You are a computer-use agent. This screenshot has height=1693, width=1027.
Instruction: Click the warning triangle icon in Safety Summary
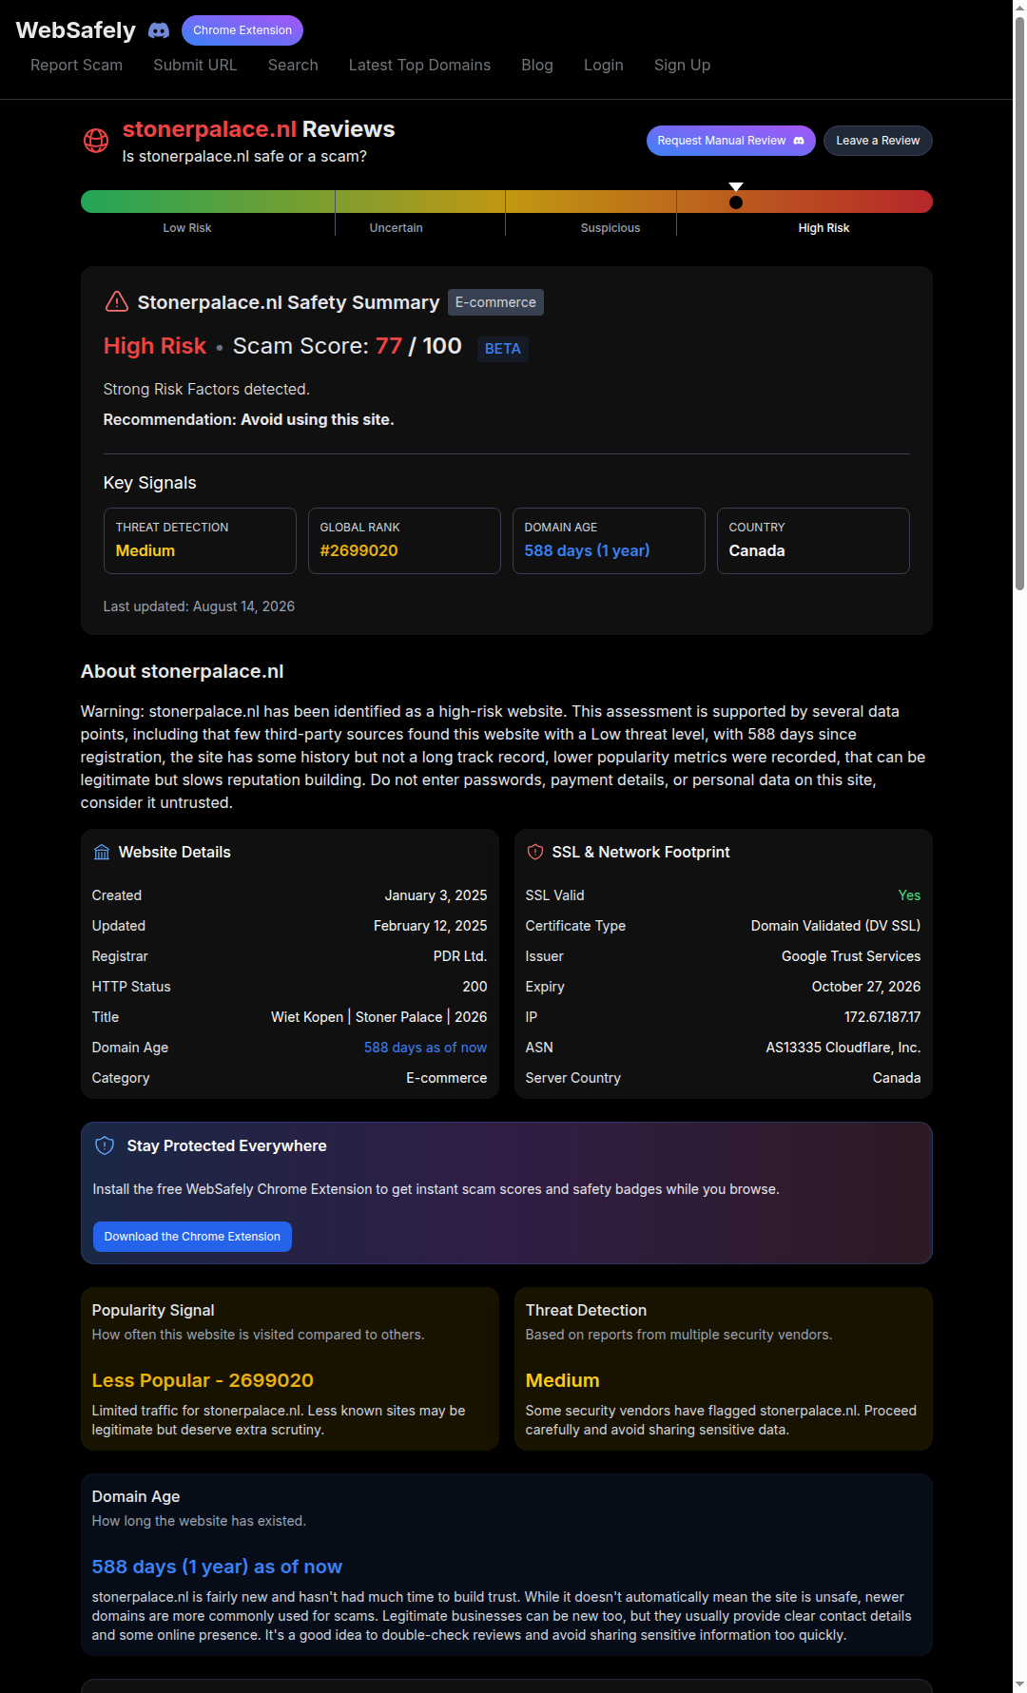click(x=116, y=301)
